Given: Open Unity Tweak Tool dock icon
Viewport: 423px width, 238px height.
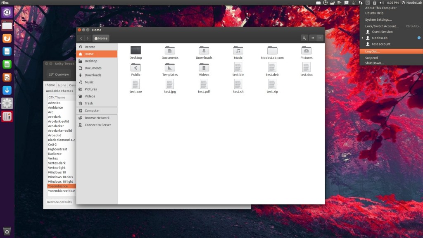Looking at the screenshot, I should pos(7,116).
